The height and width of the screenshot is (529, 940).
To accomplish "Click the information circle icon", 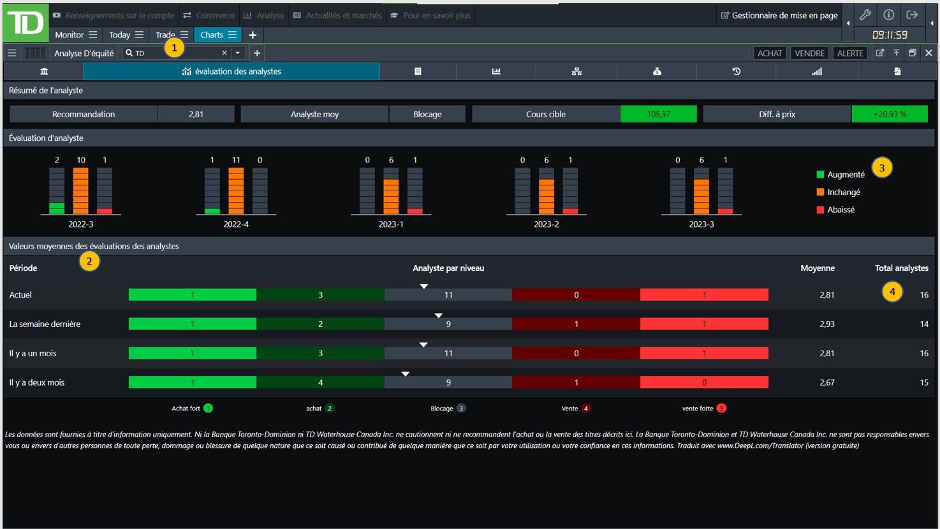I will point(888,15).
